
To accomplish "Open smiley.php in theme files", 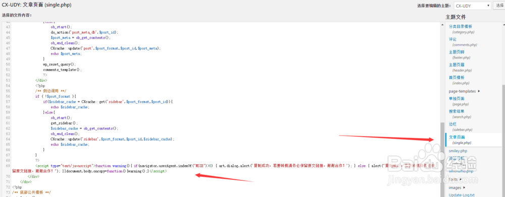I will click(458, 151).
